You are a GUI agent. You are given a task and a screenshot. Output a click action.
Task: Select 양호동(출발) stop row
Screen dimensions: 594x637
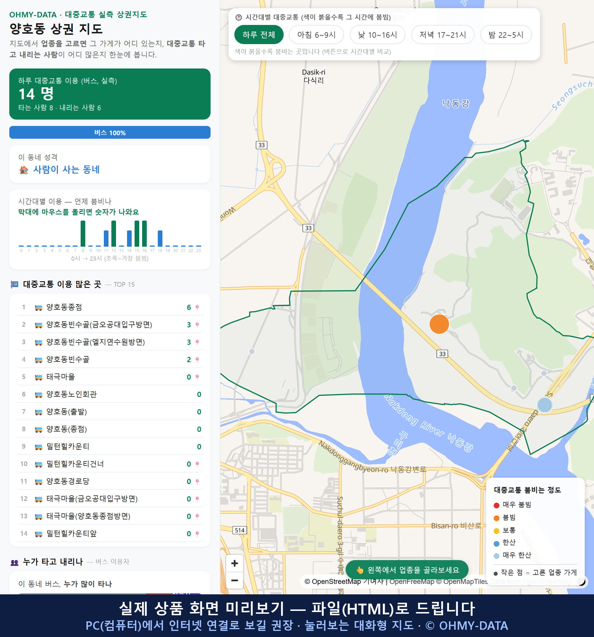(x=110, y=412)
